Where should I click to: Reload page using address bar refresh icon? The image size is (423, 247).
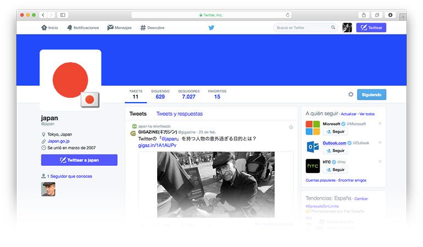point(287,15)
